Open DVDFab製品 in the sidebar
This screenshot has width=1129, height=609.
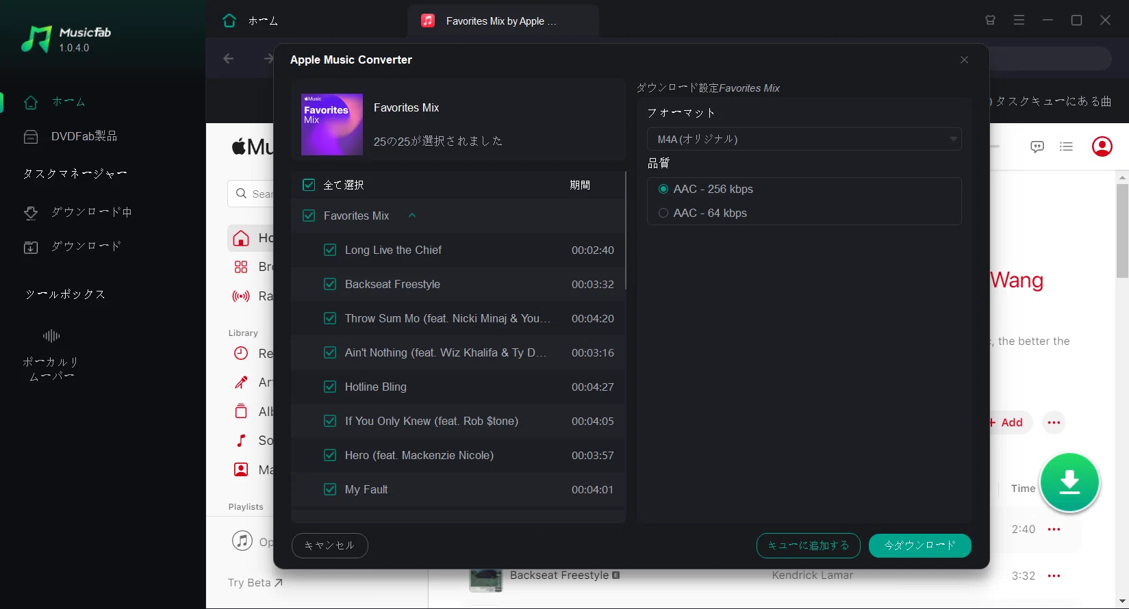[x=70, y=136]
